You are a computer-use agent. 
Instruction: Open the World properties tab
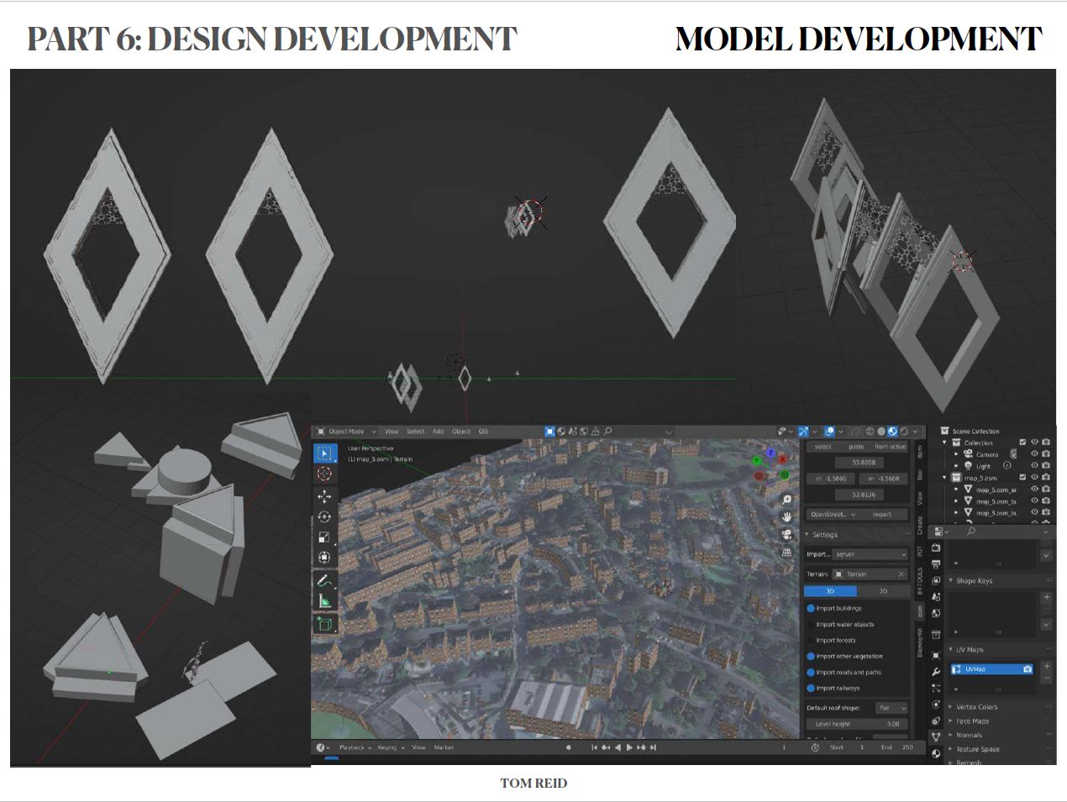[936, 613]
